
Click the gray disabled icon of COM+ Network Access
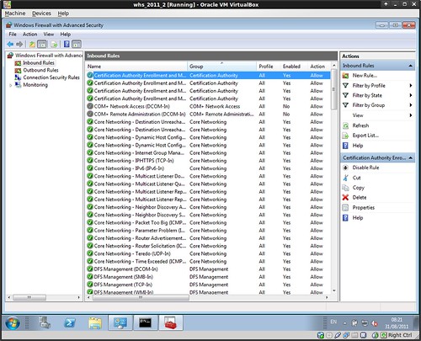click(90, 106)
